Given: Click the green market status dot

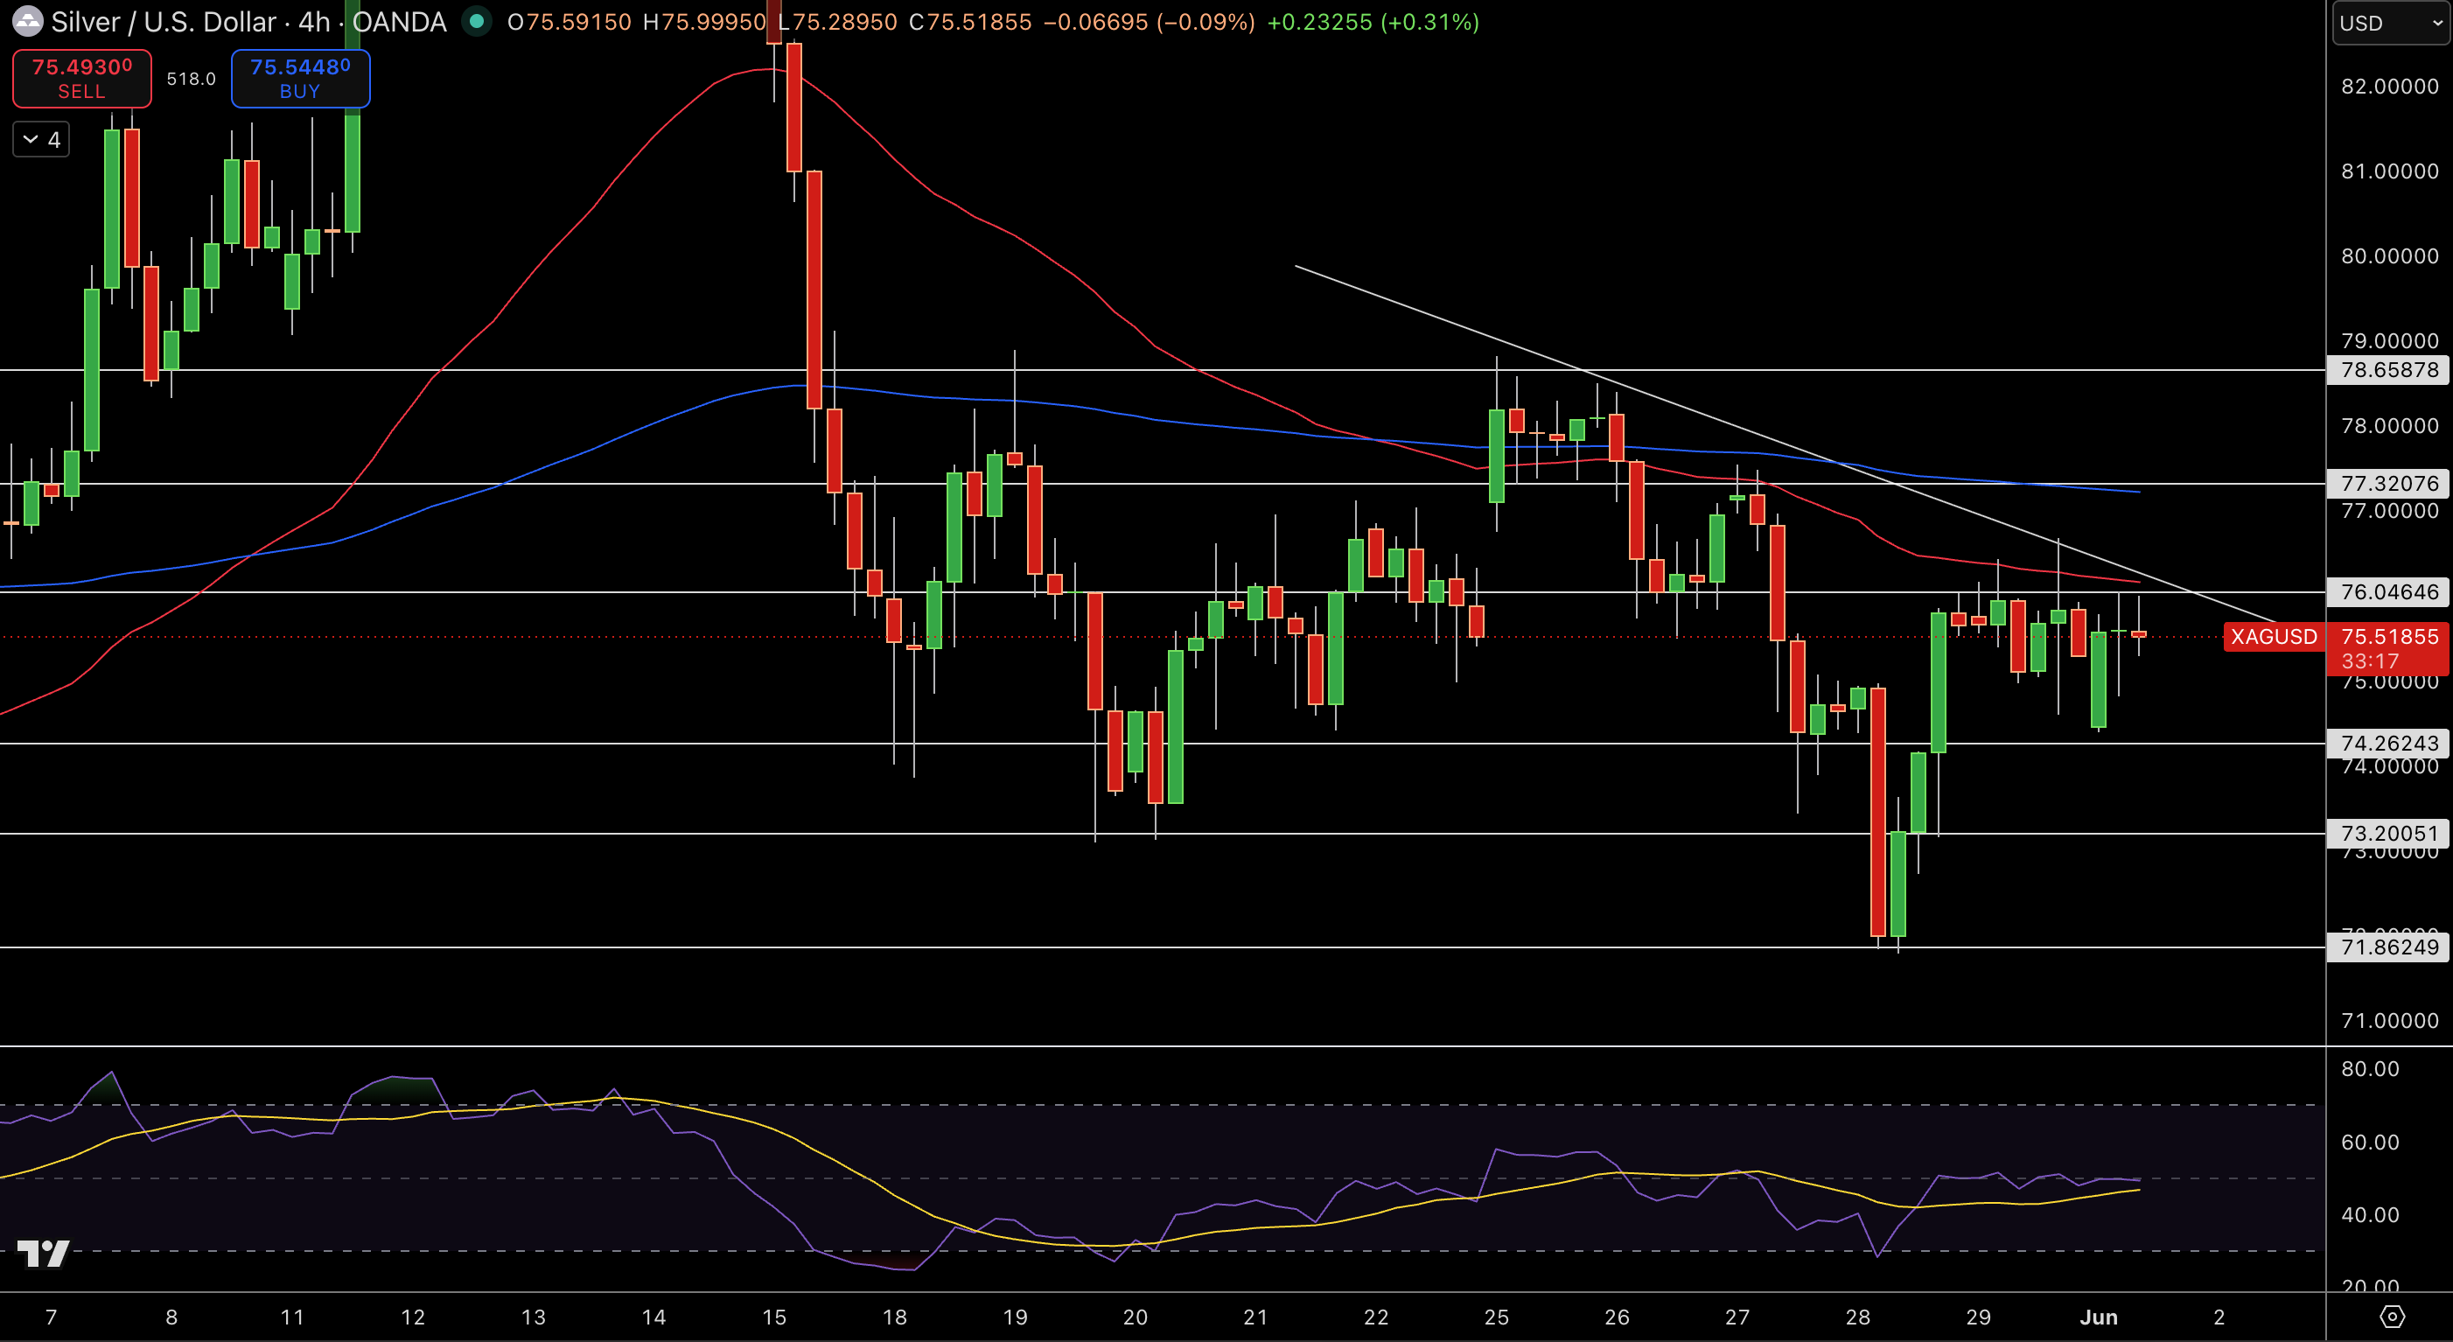Looking at the screenshot, I should [476, 21].
